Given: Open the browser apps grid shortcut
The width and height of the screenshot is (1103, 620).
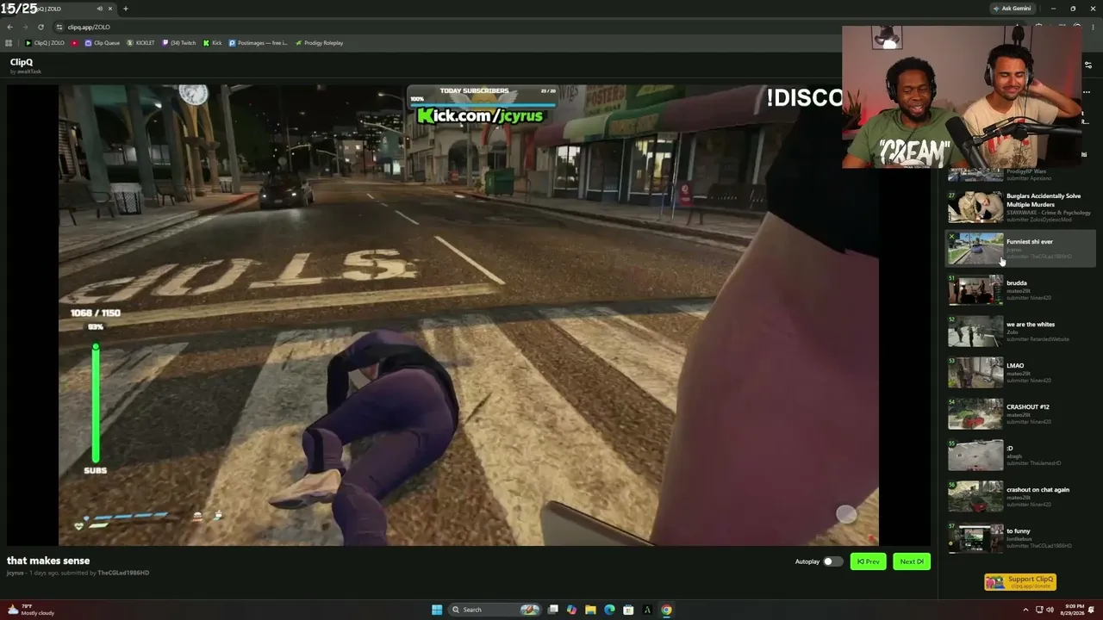Looking at the screenshot, I should point(9,43).
